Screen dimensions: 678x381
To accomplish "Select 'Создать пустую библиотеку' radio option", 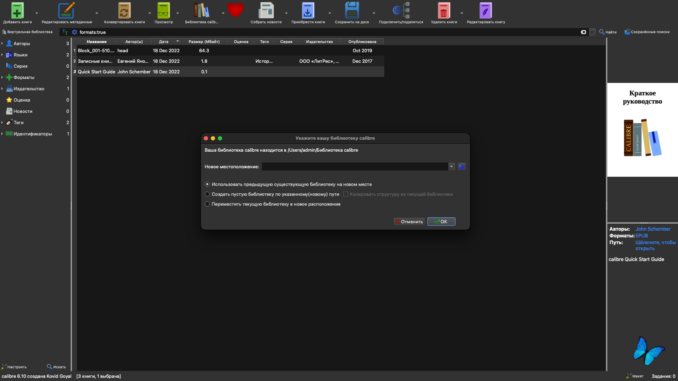I will [x=207, y=194].
